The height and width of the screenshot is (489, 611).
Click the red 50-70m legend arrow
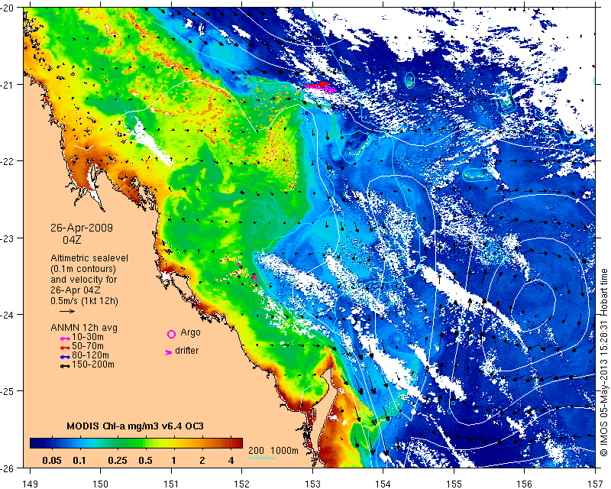(x=65, y=348)
